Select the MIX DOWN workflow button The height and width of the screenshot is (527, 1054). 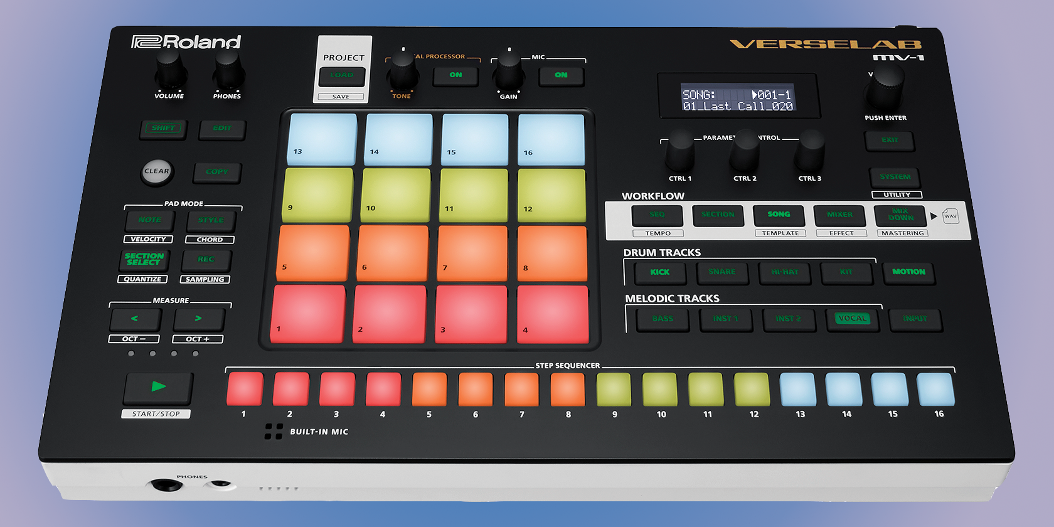coord(900,215)
